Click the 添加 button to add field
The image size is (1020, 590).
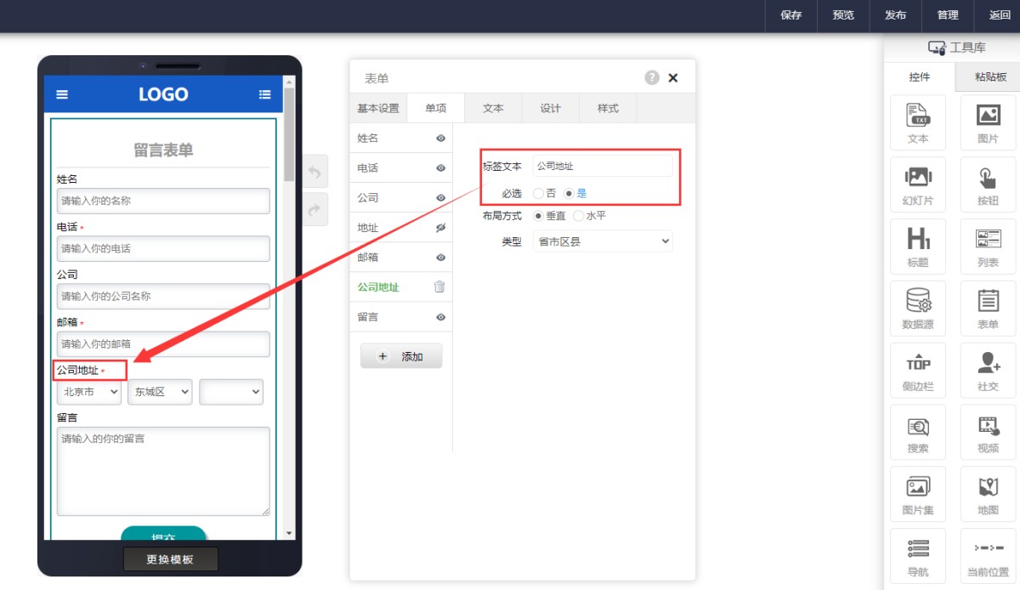click(x=401, y=357)
